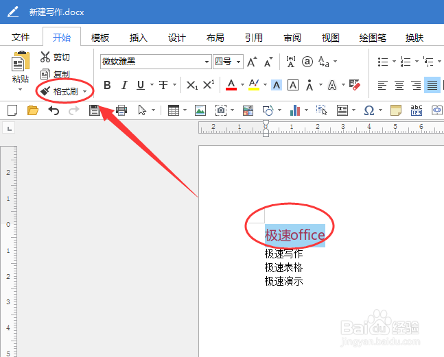Open highlight color dropdown arrow
The image size is (444, 357).
(266, 84)
